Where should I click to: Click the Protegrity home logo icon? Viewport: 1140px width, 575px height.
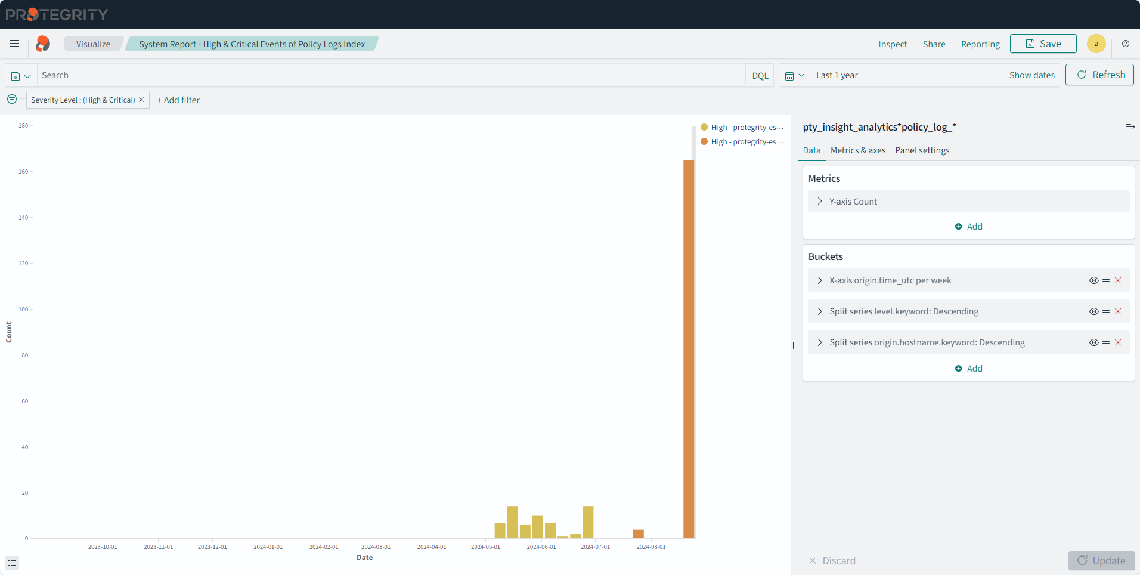click(x=43, y=44)
